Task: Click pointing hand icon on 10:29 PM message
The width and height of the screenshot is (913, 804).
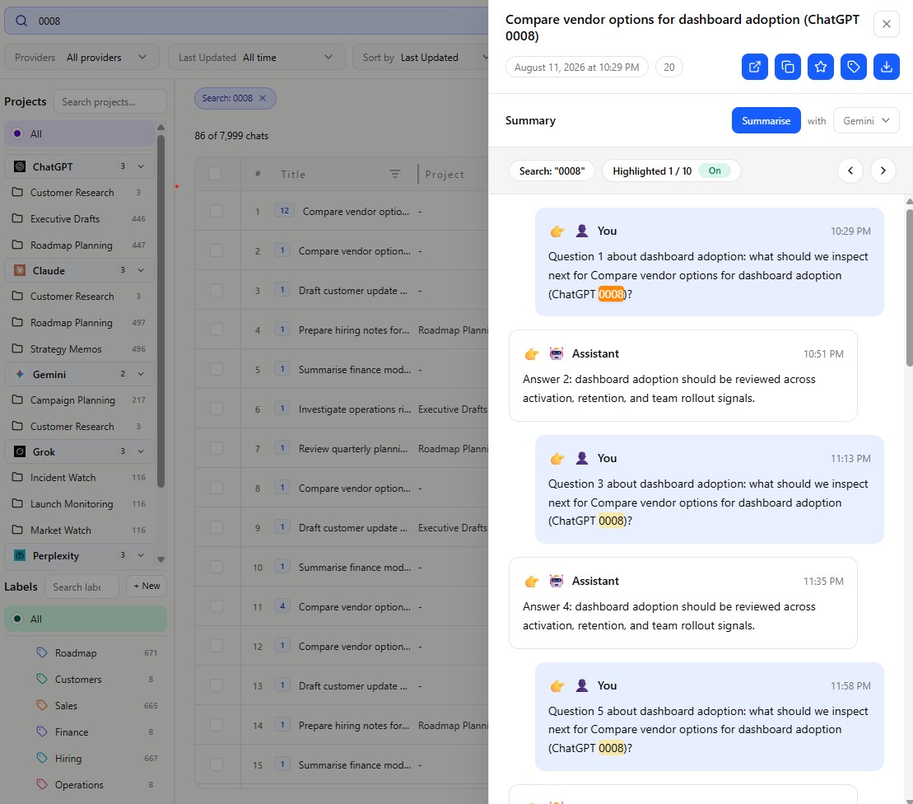Action: pyautogui.click(x=557, y=231)
